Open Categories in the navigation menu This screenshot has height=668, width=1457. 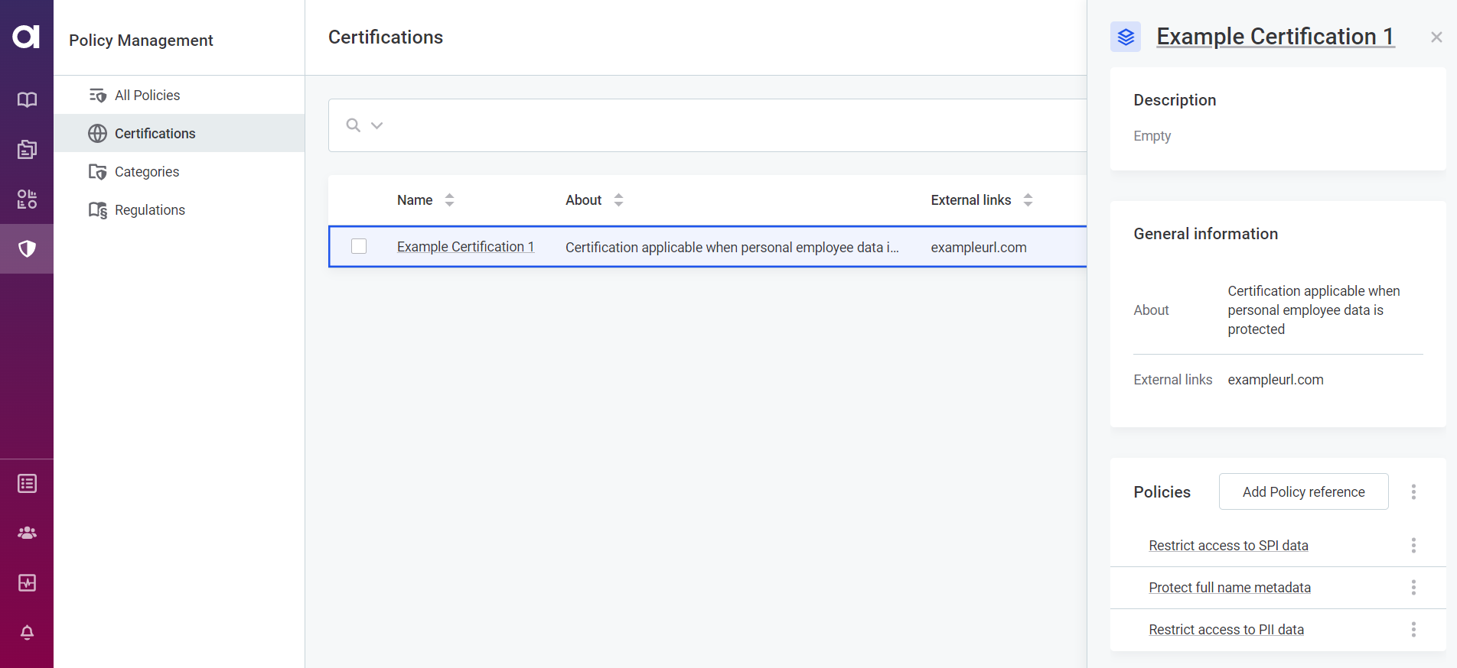pyautogui.click(x=146, y=172)
